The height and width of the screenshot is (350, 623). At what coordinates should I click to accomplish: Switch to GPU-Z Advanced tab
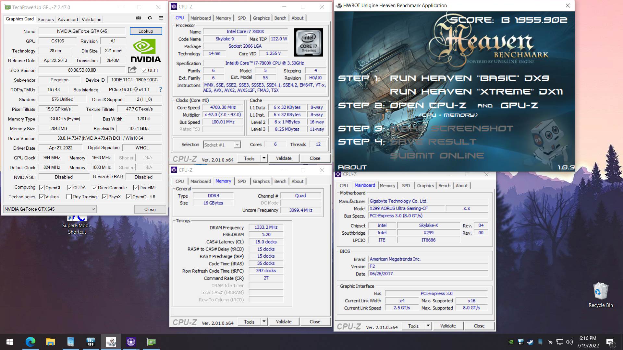point(67,19)
